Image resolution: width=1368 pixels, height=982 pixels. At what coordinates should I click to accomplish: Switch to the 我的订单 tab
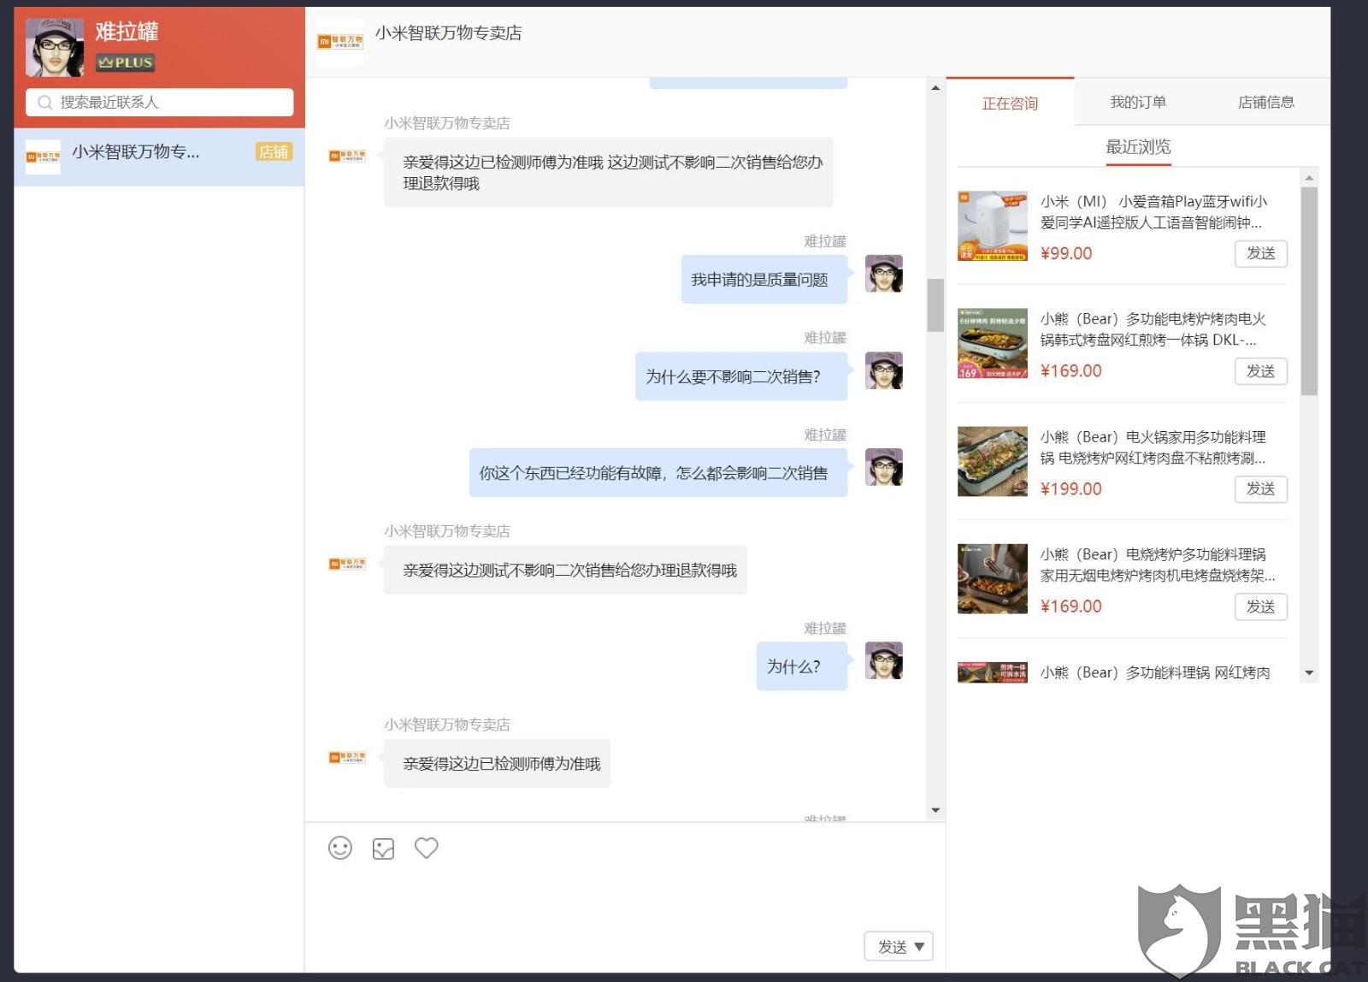(1137, 102)
